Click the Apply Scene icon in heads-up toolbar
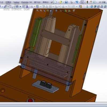 coord(69,11)
